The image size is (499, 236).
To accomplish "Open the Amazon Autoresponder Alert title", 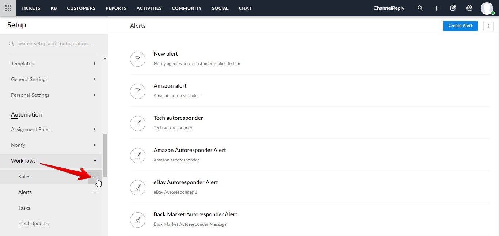I will click(190, 150).
